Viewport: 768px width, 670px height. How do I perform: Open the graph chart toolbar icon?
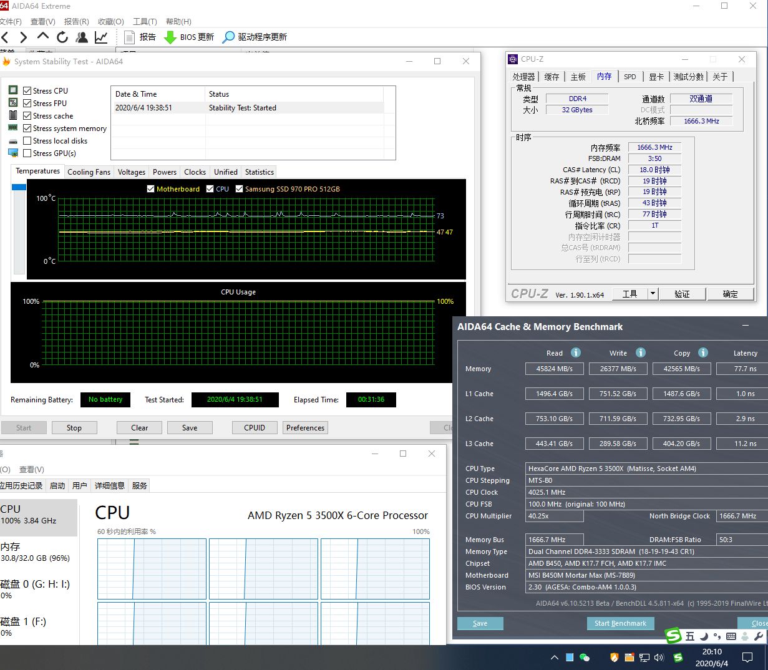[101, 37]
